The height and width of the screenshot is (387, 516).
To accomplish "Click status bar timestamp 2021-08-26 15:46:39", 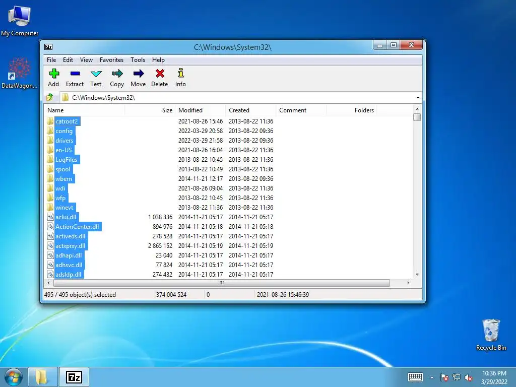I will tap(283, 294).
